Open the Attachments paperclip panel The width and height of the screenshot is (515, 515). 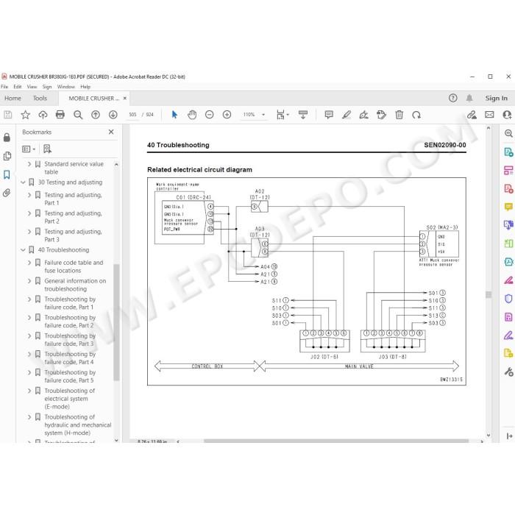(x=7, y=193)
